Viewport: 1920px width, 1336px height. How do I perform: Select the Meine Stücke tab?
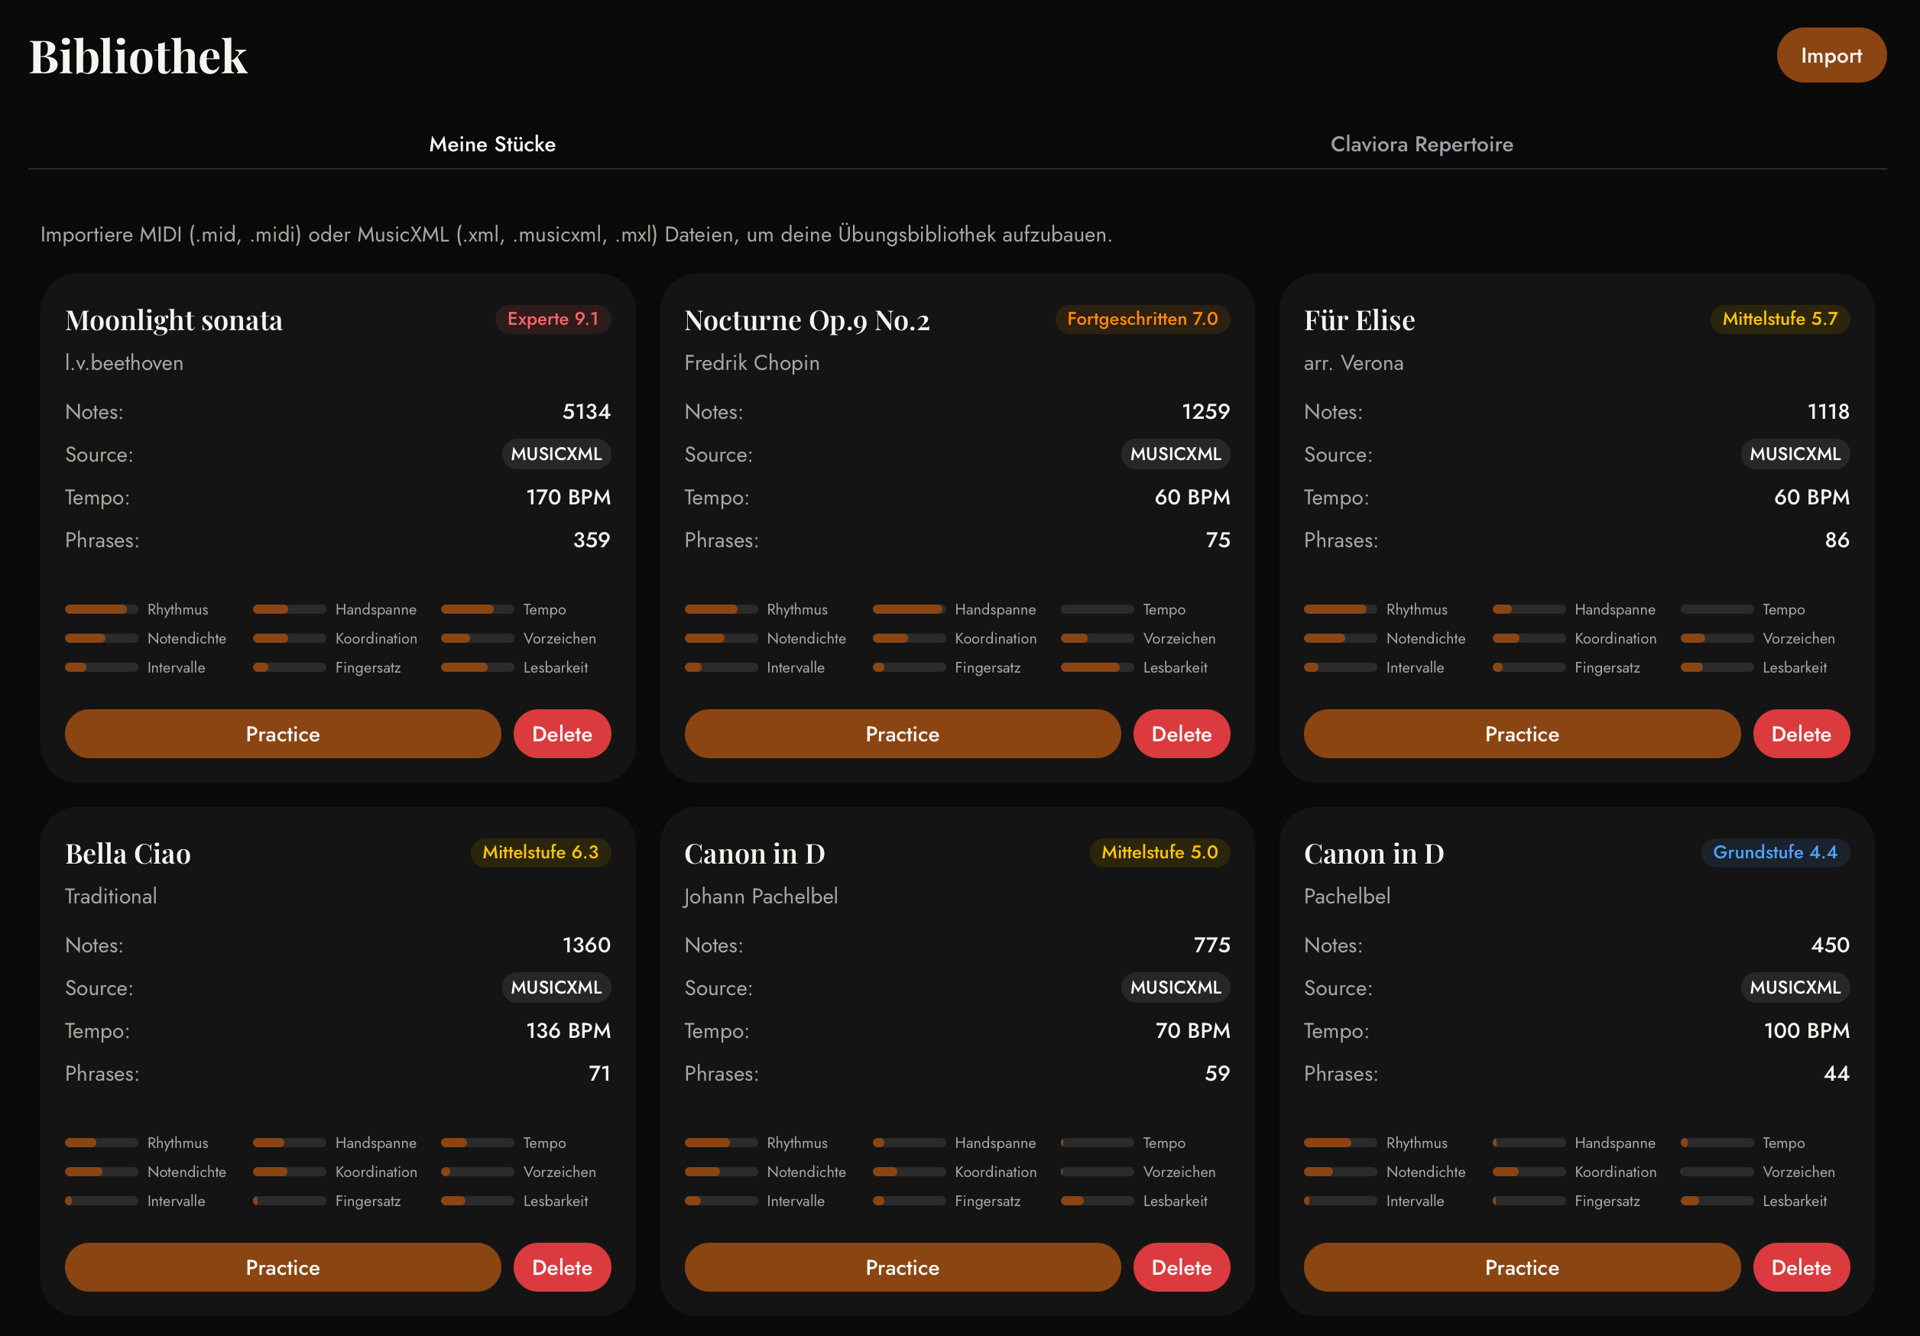pos(491,144)
